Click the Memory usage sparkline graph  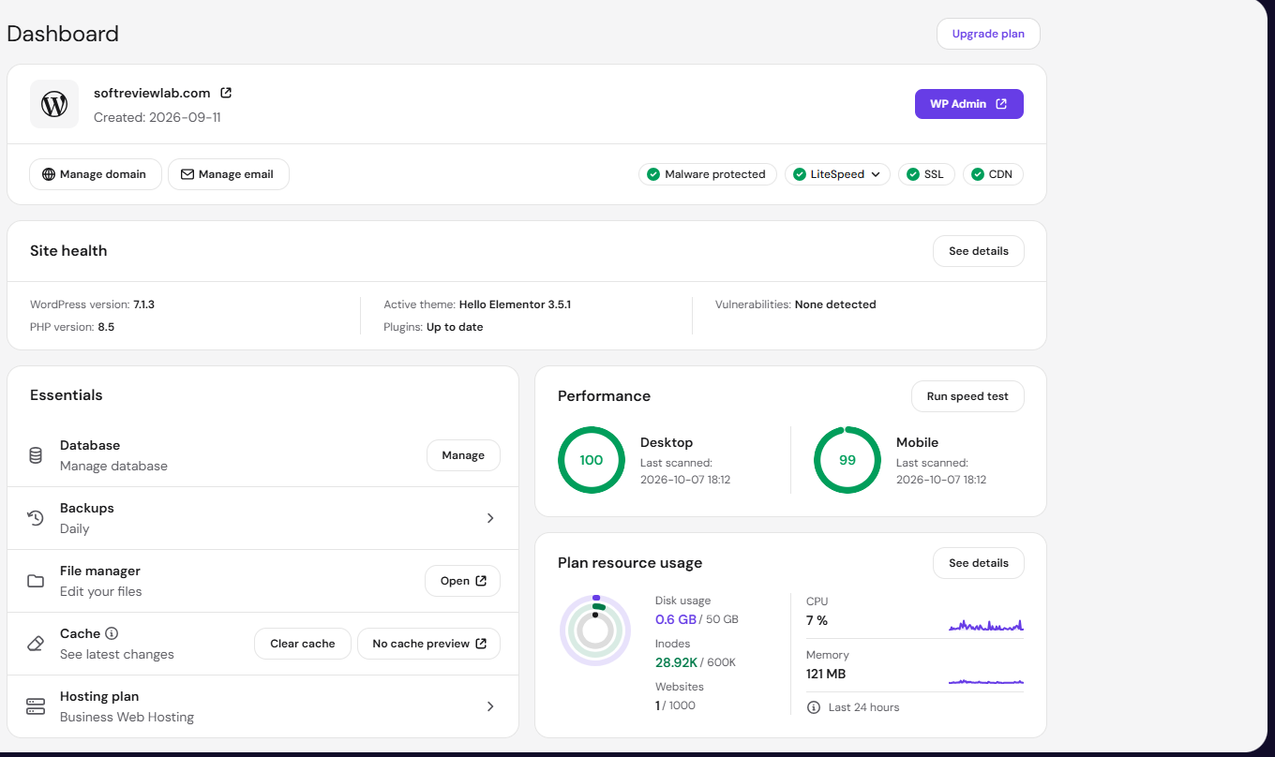[x=985, y=681]
